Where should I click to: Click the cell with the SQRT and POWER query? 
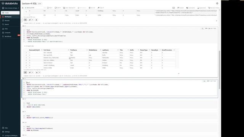coord(120,117)
